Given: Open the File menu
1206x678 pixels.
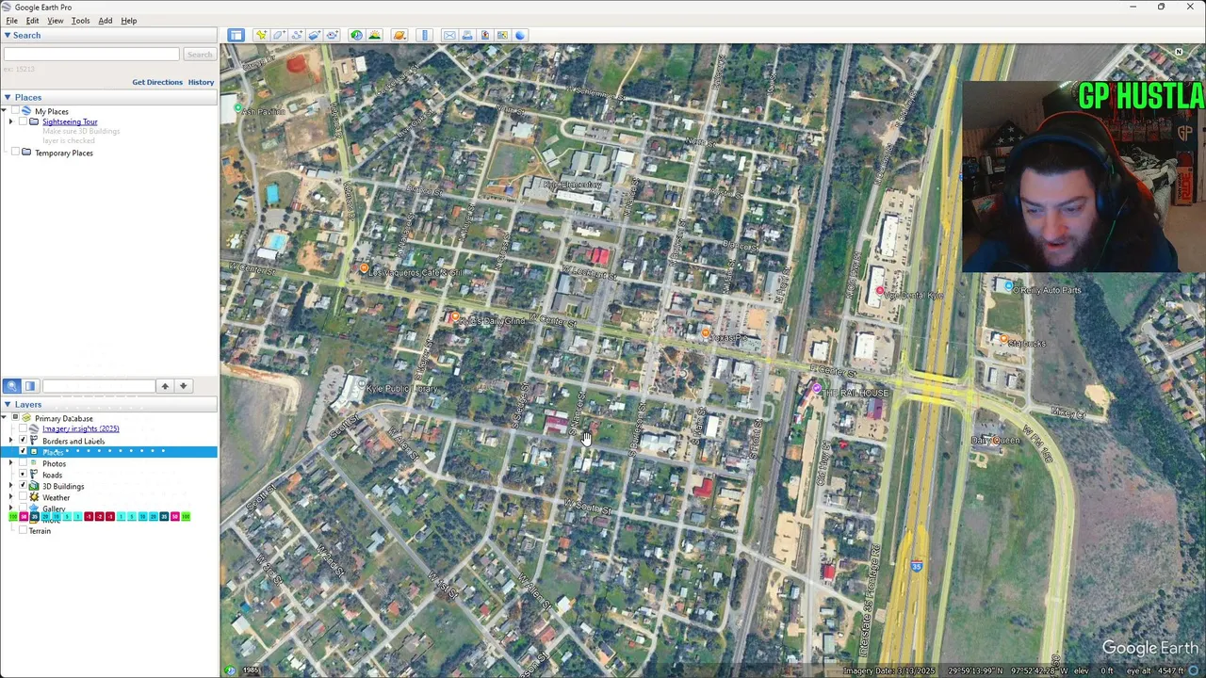Looking at the screenshot, I should point(11,21).
